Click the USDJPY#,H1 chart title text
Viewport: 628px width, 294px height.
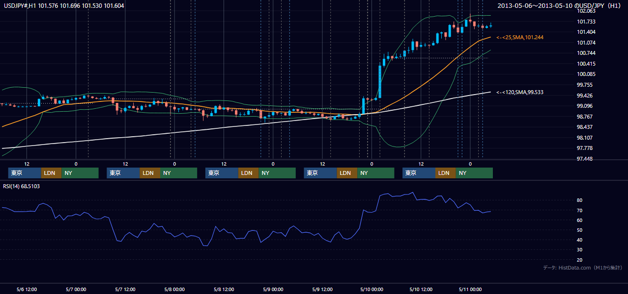pos(64,6)
